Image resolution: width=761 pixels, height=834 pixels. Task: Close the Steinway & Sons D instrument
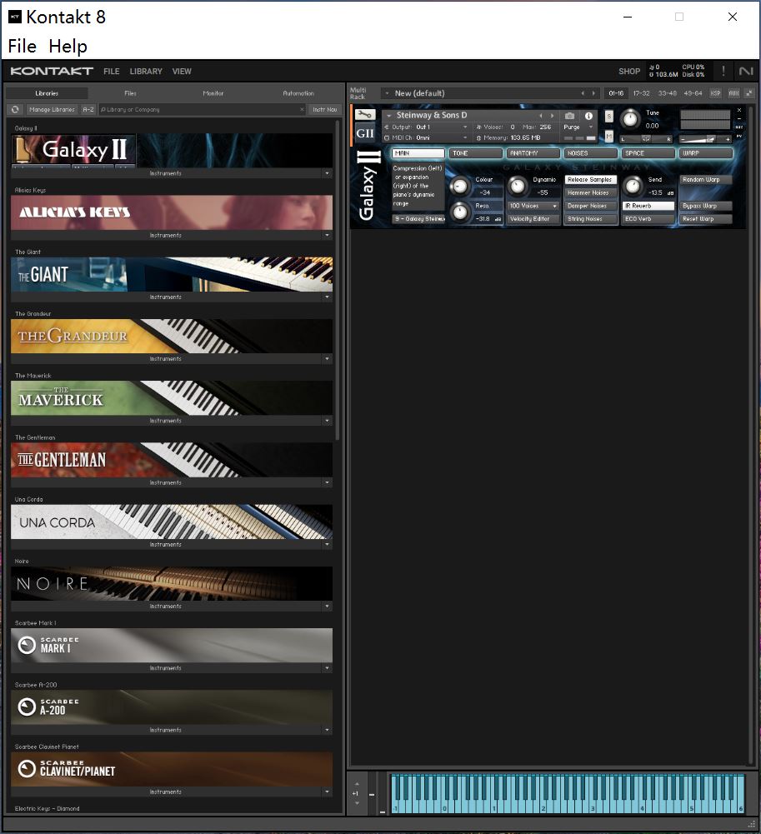(x=739, y=110)
